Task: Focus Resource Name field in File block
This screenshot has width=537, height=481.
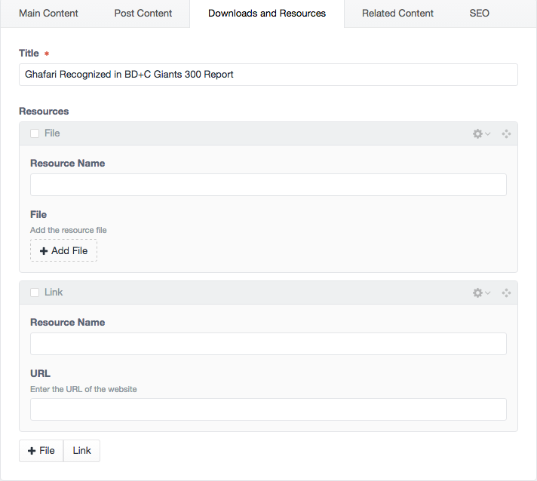Action: pos(268,185)
